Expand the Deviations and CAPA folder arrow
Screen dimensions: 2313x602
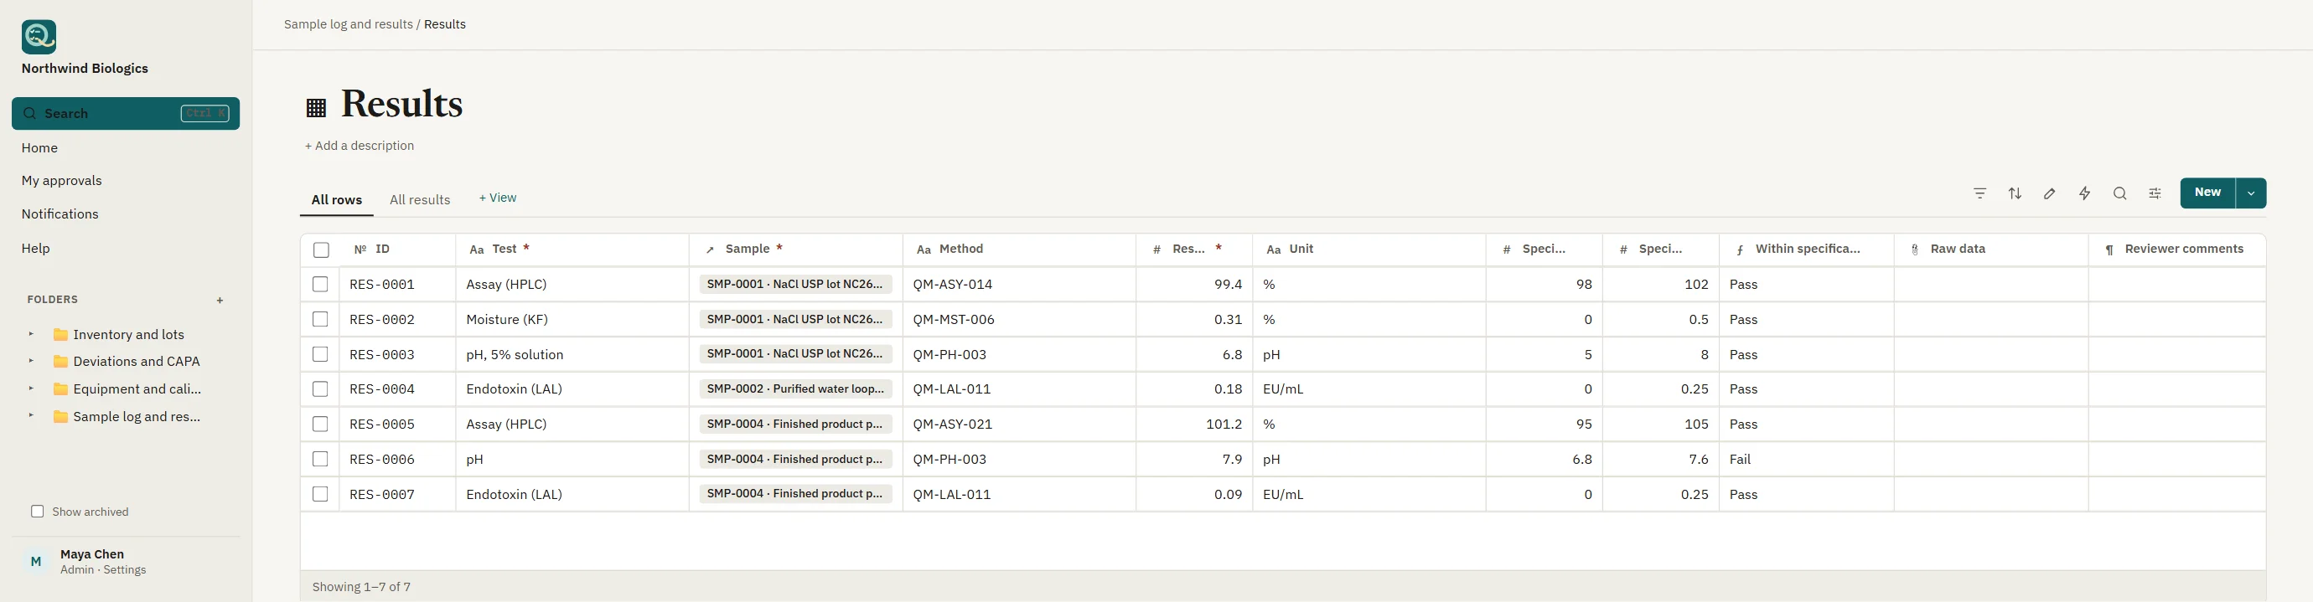[x=30, y=361]
